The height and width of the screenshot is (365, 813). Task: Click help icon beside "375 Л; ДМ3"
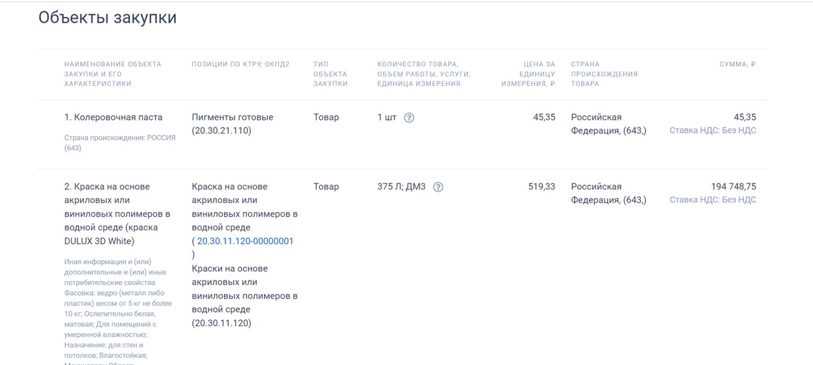click(438, 187)
